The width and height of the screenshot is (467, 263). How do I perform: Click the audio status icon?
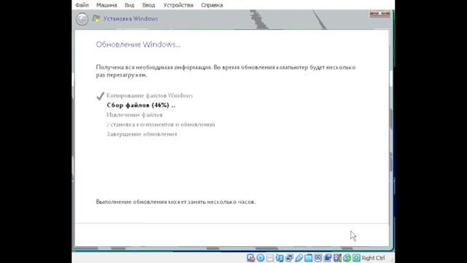[279, 258]
